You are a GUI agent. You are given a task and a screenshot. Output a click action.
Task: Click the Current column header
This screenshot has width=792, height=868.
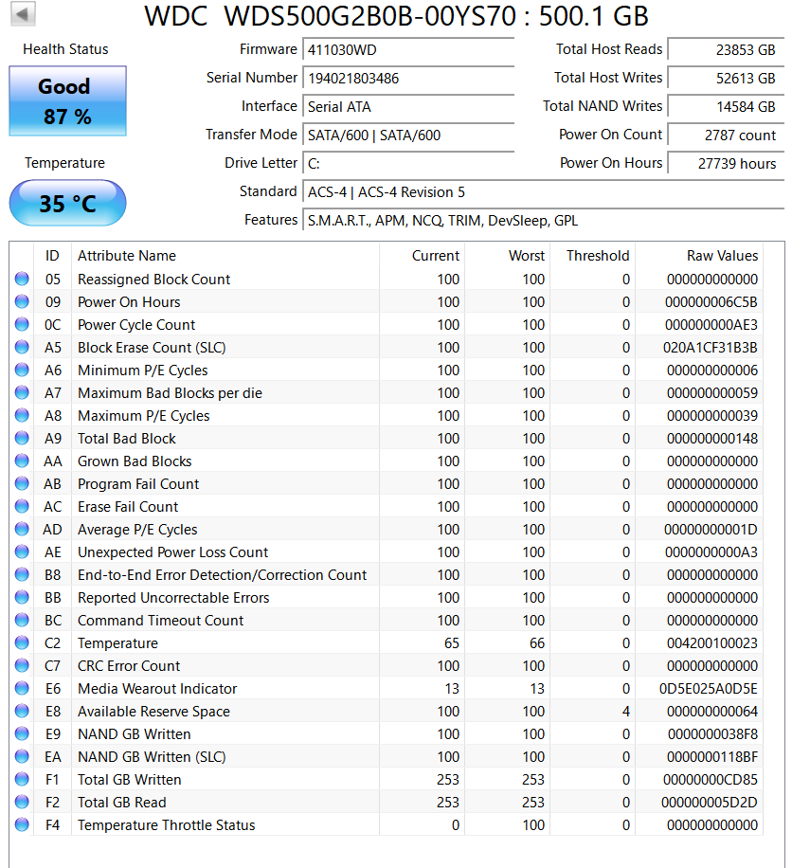pyautogui.click(x=422, y=256)
